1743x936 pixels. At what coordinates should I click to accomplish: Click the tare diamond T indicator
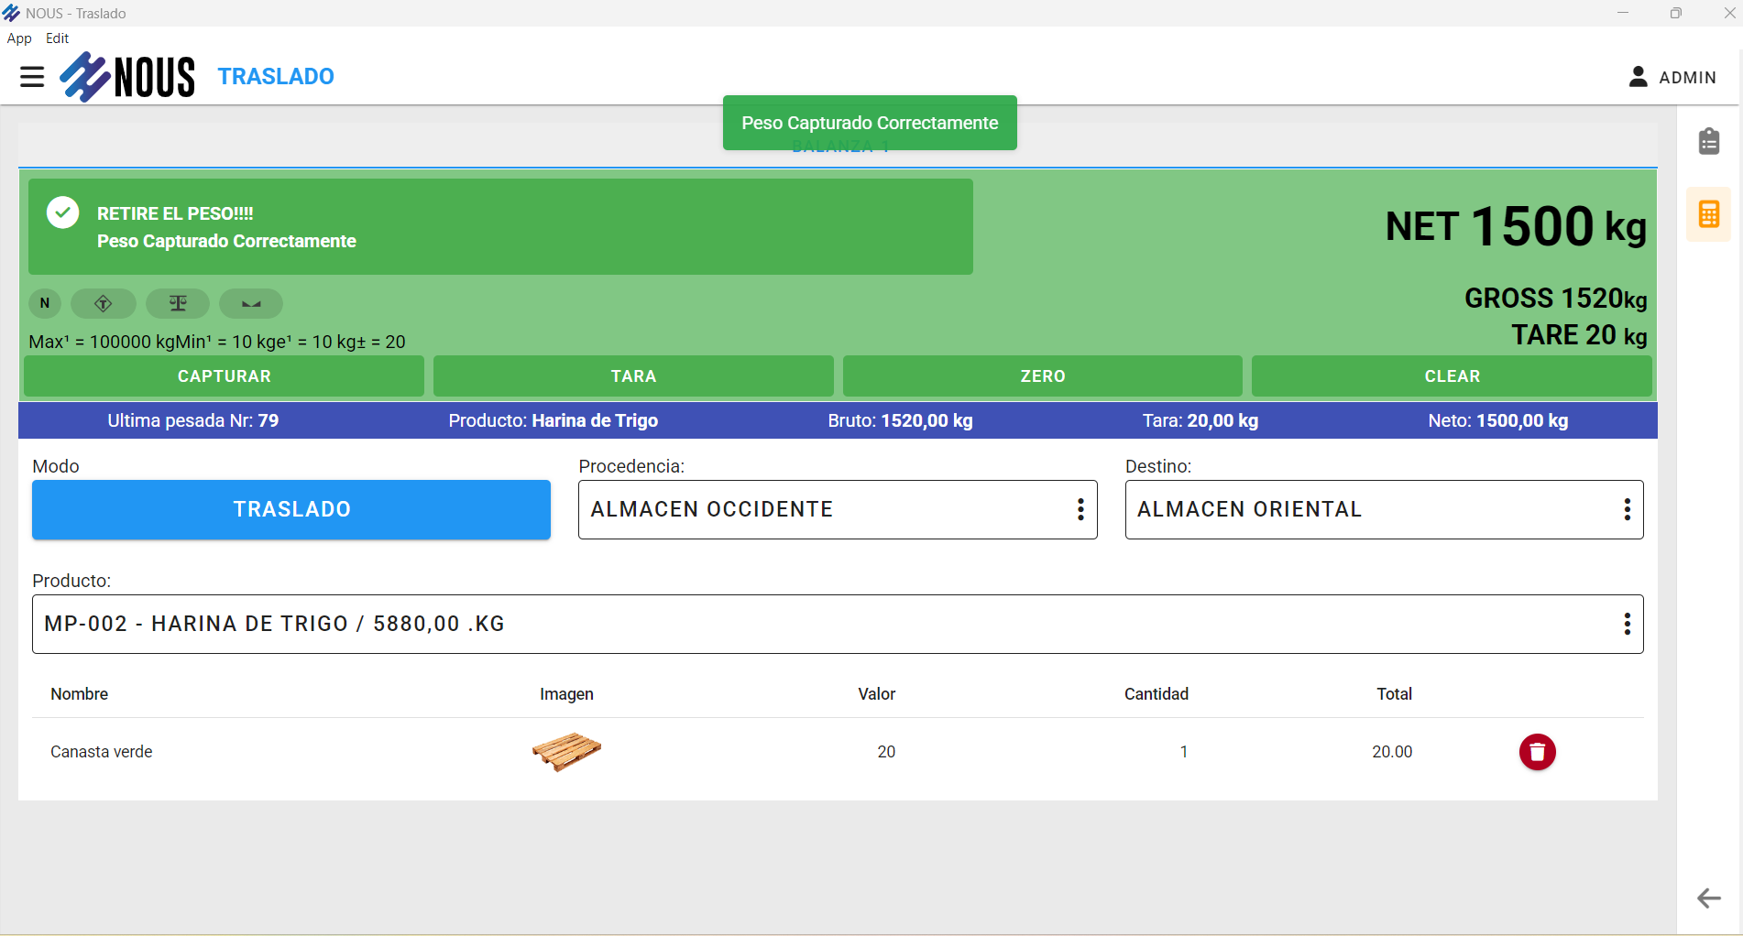104,303
